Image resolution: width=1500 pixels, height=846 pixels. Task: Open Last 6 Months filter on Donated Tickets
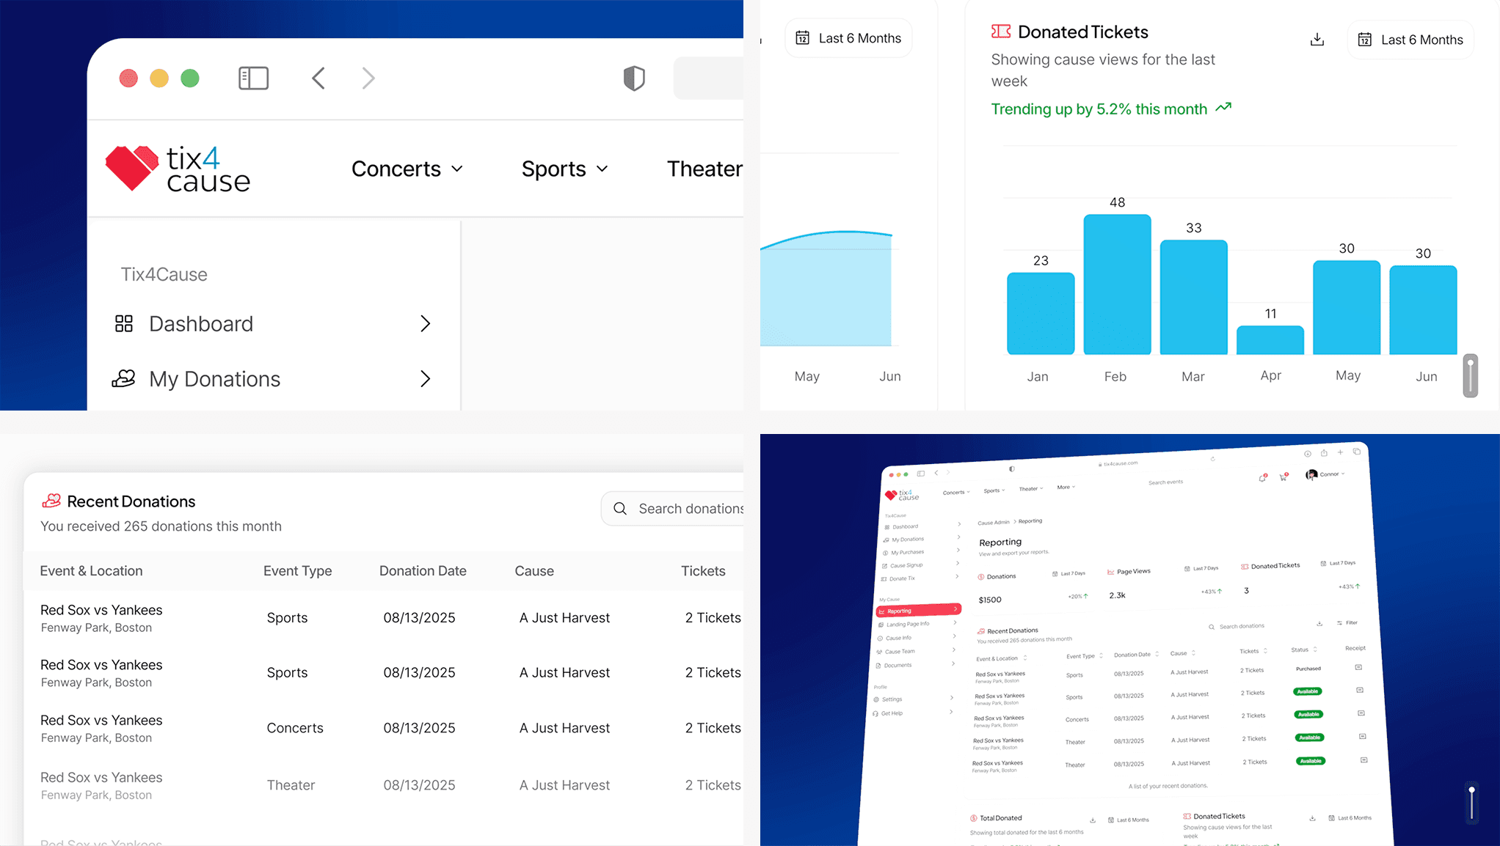click(x=1410, y=40)
